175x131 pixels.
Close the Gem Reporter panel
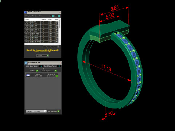pos(61,63)
